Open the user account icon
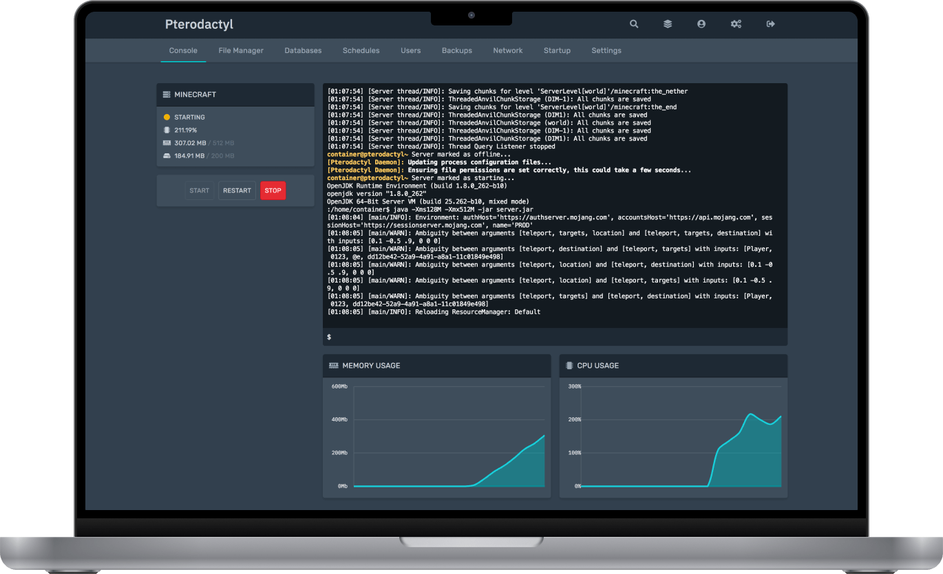This screenshot has width=943, height=574. coord(701,23)
